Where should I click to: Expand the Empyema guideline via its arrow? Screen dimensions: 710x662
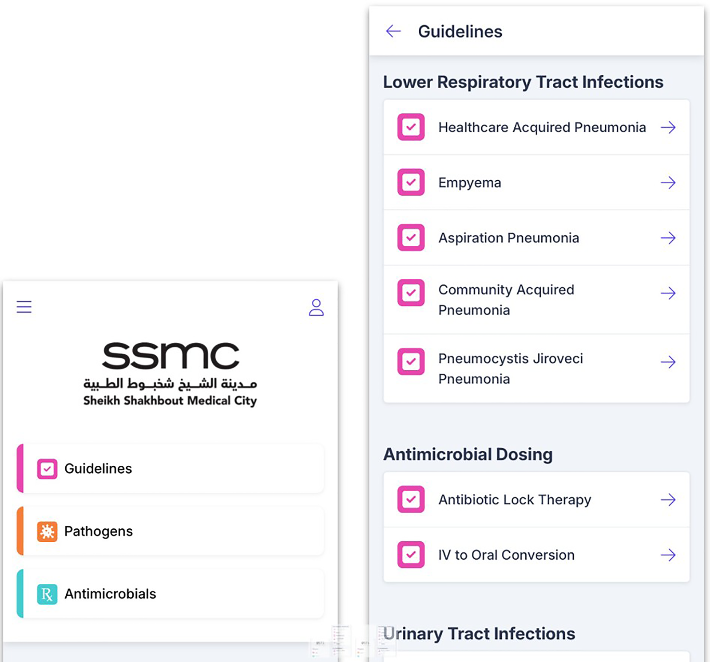668,182
